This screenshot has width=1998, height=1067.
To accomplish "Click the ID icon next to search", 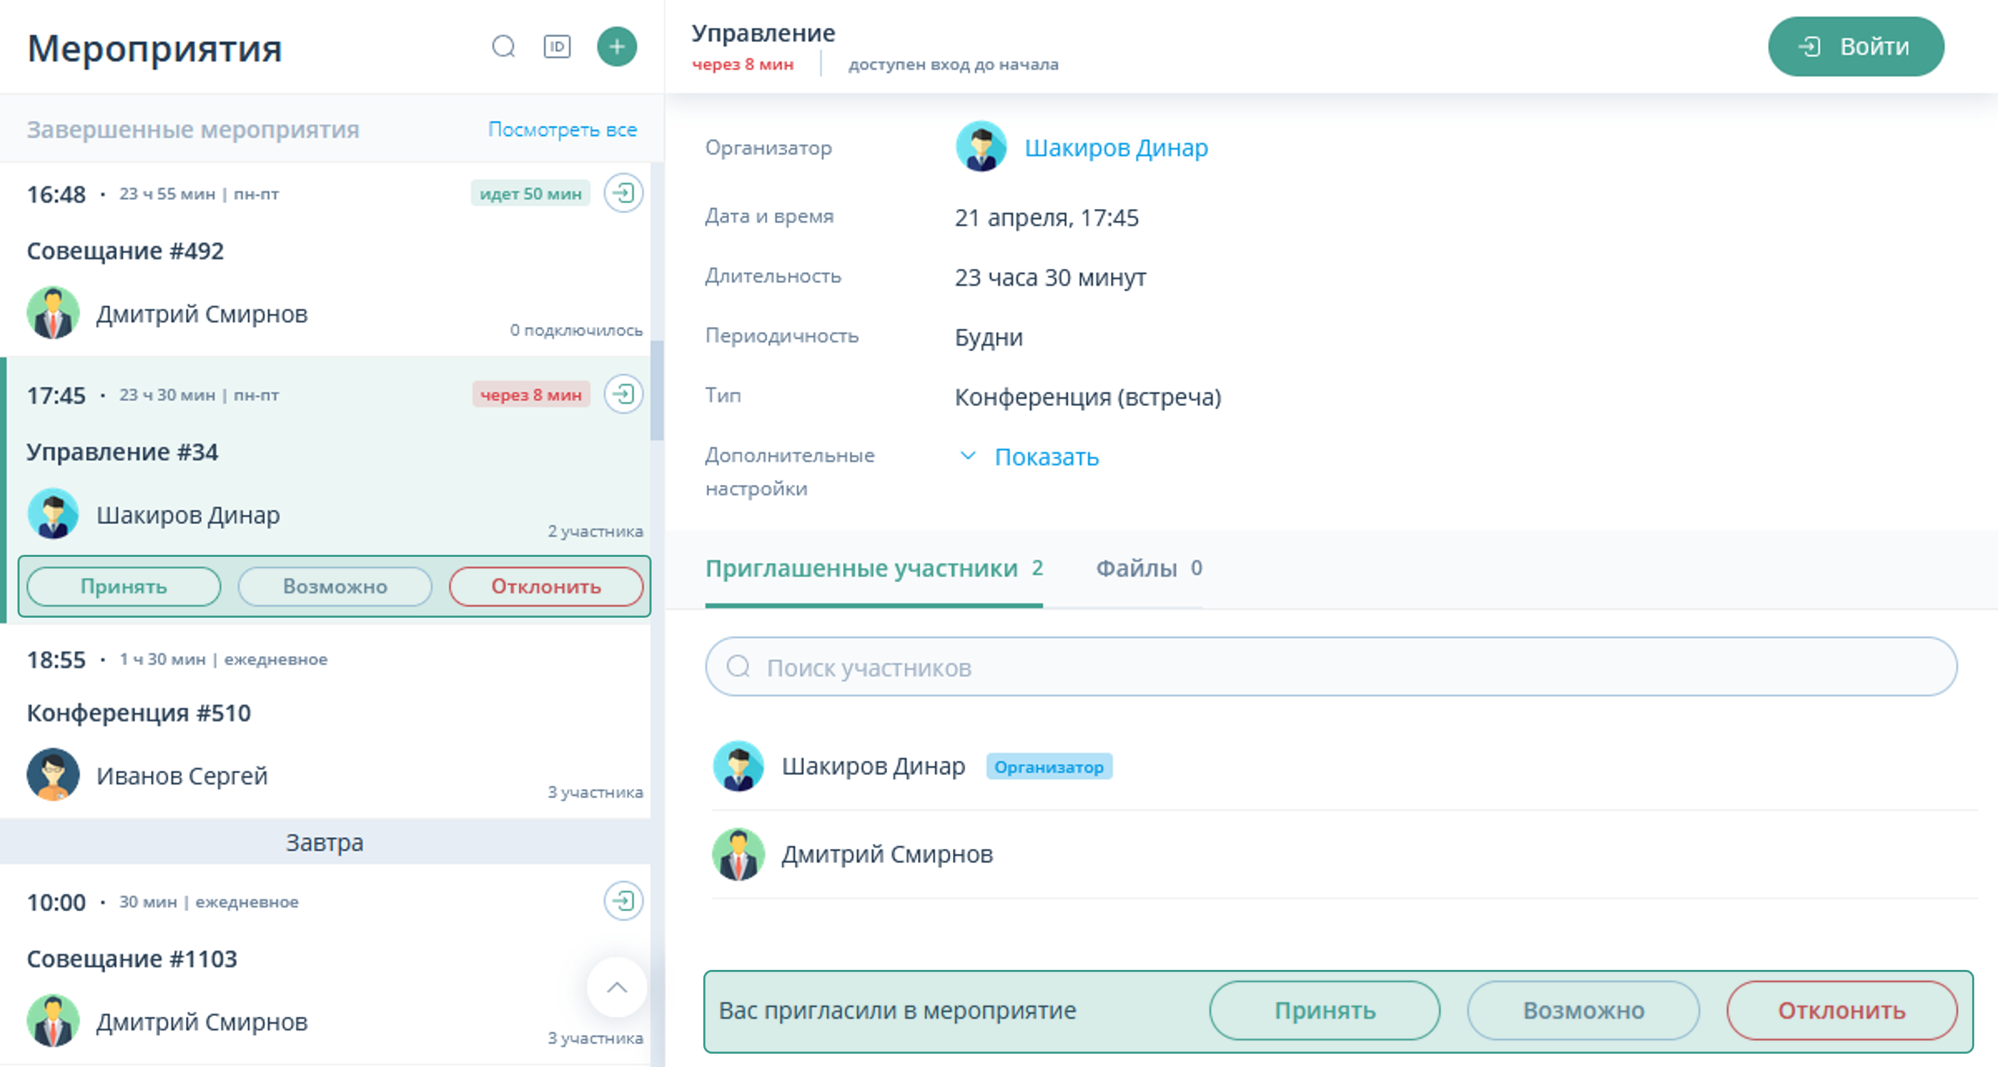I will click(x=557, y=47).
